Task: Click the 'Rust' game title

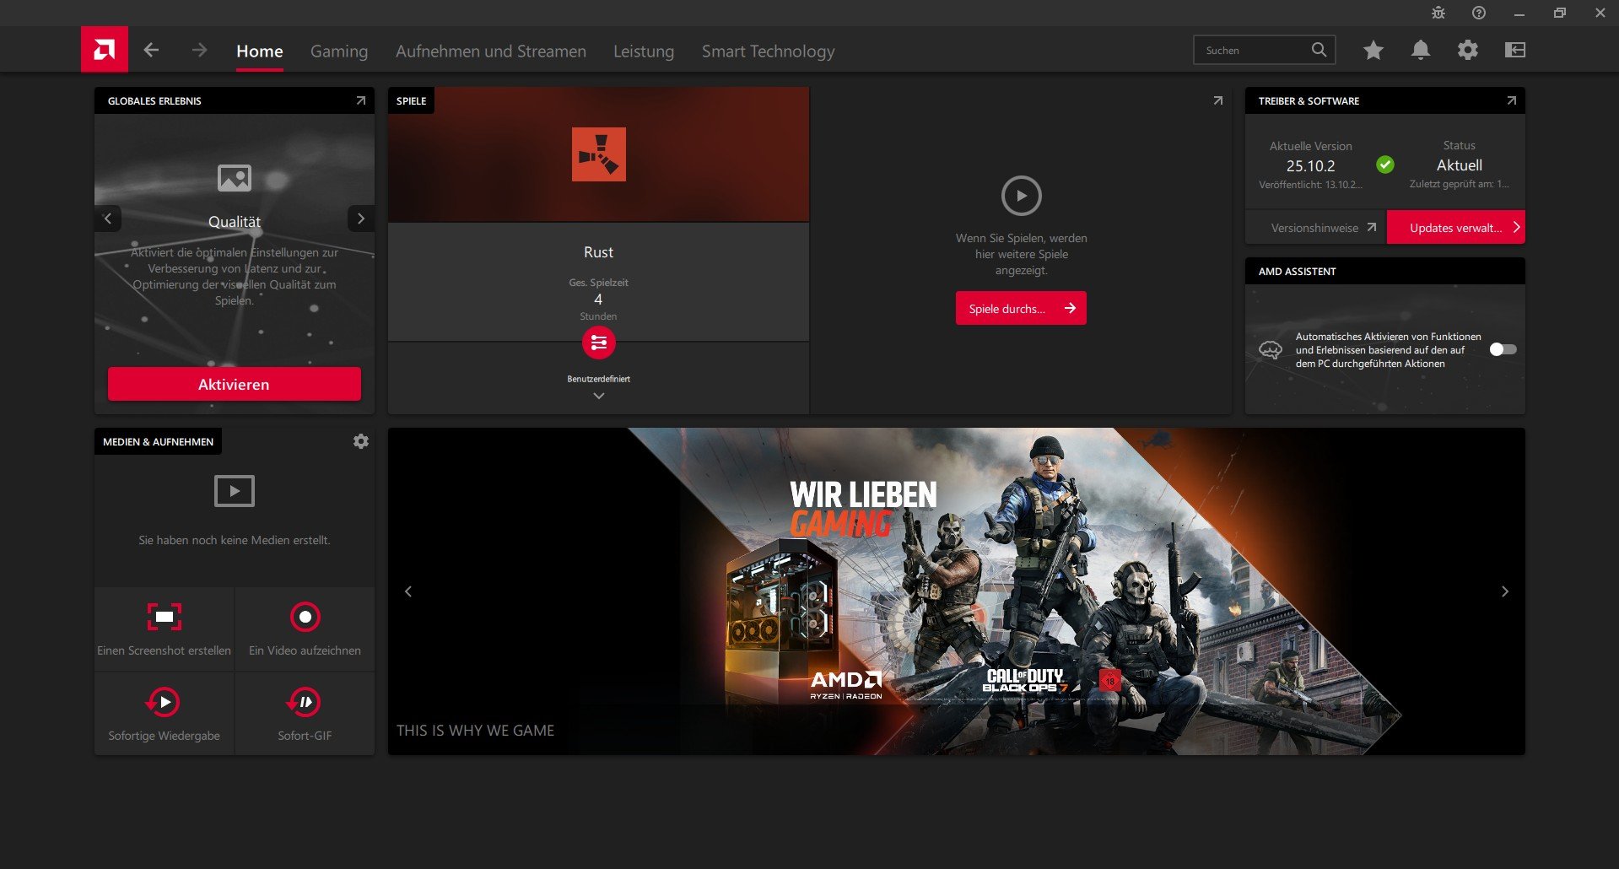Action: (x=598, y=252)
